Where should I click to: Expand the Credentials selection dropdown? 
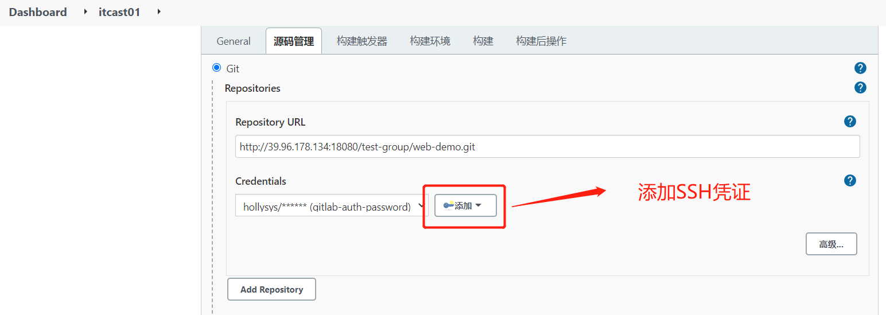pos(332,205)
